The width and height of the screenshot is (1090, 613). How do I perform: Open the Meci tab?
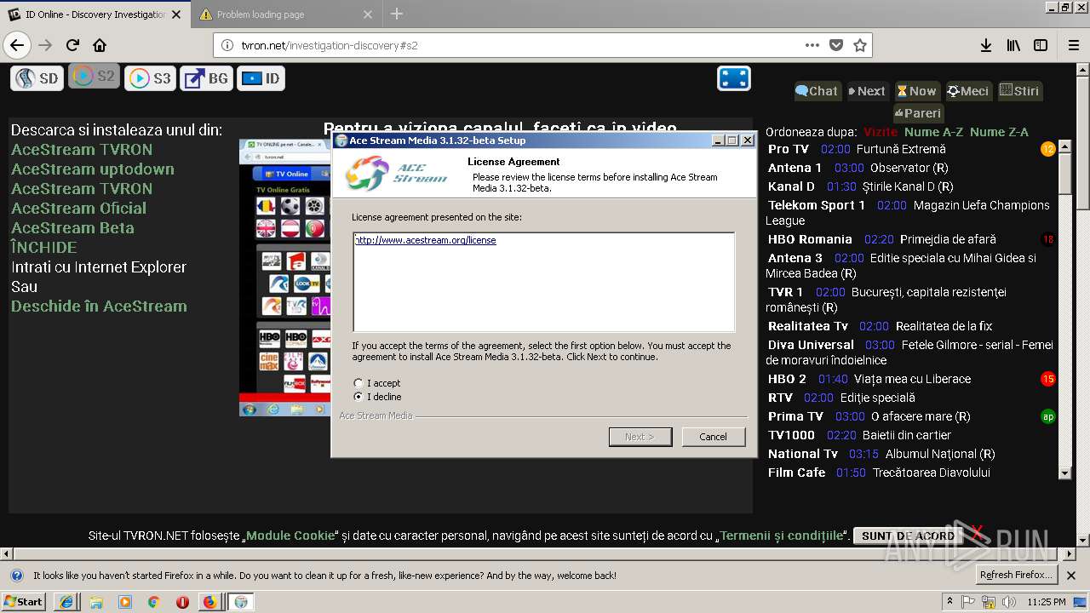pos(969,91)
